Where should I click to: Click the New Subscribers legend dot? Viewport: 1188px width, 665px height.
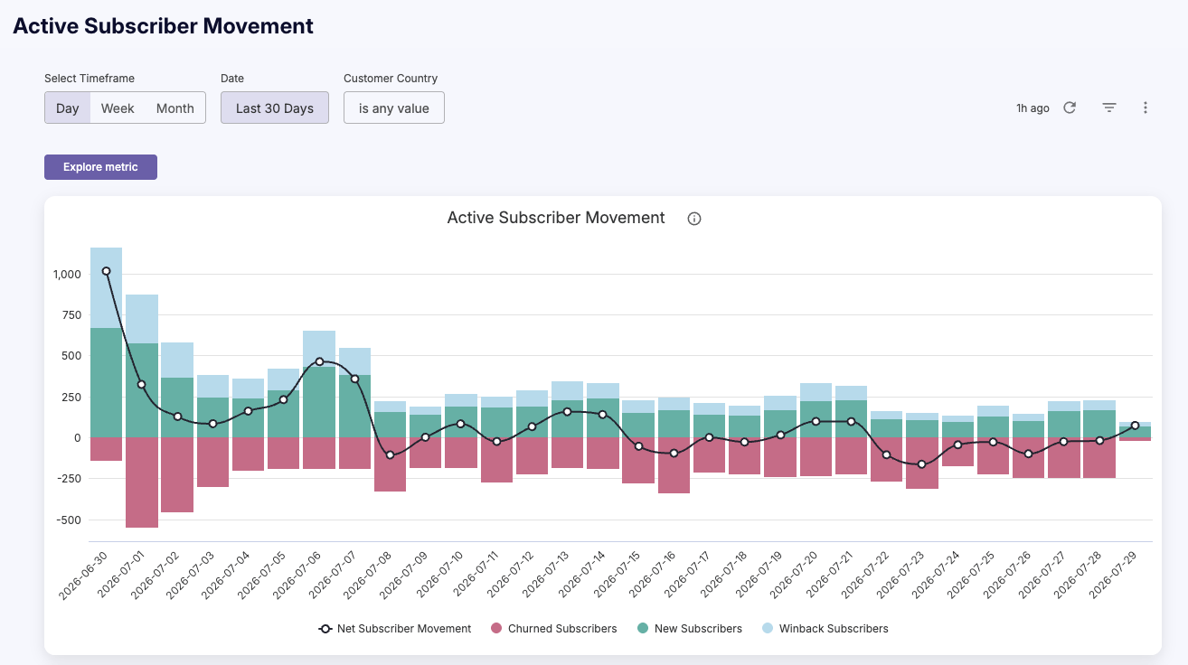(x=642, y=629)
